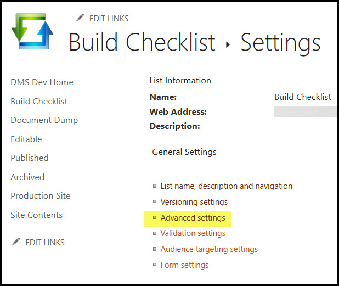
Task: Visit the Production Site link
Action: pyautogui.click(x=41, y=196)
